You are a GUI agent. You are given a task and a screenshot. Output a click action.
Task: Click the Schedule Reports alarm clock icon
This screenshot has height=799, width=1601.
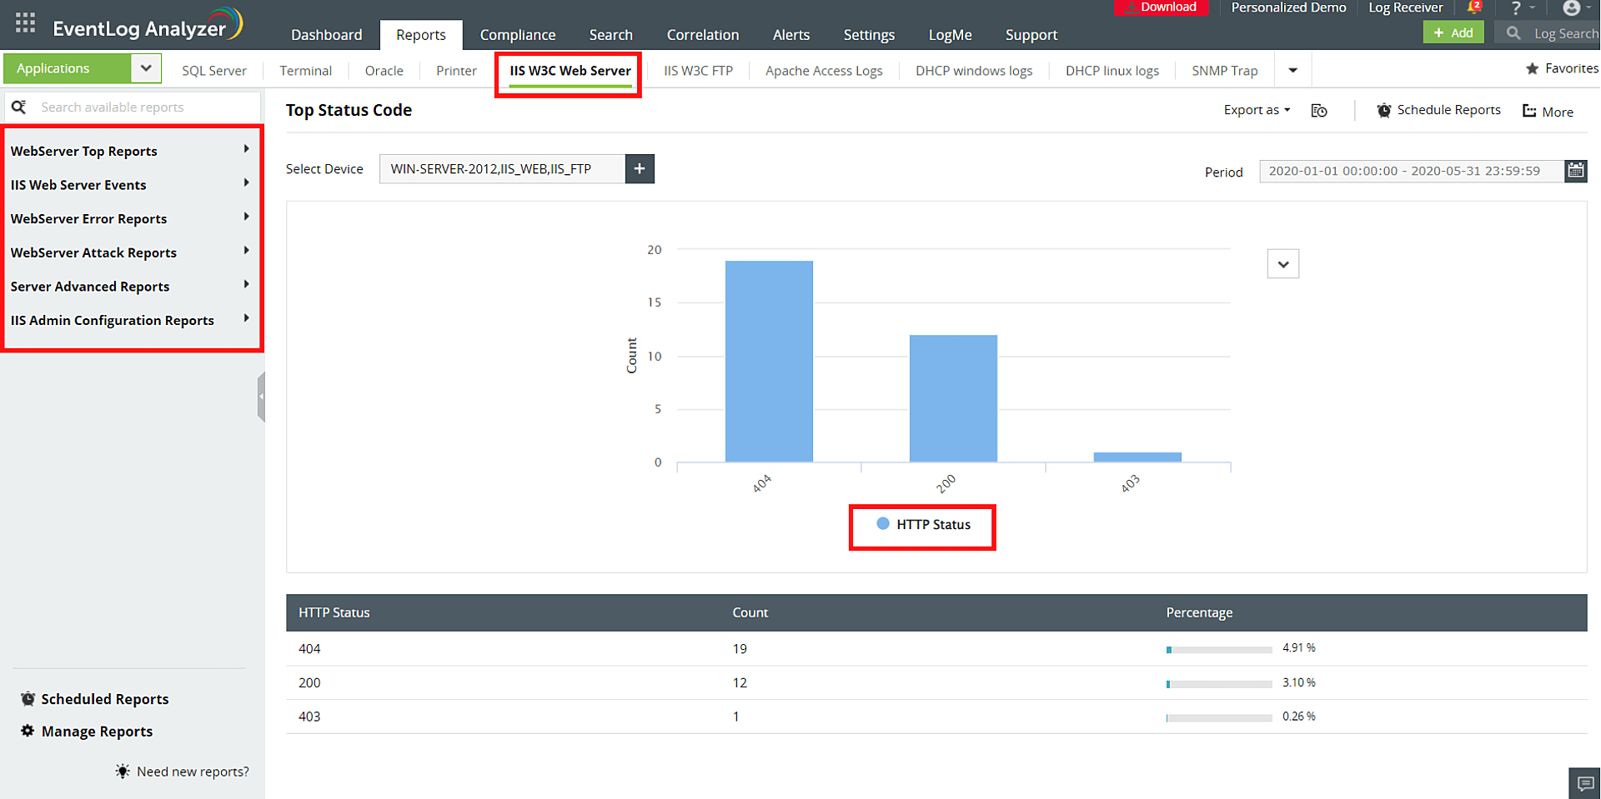point(1383,109)
